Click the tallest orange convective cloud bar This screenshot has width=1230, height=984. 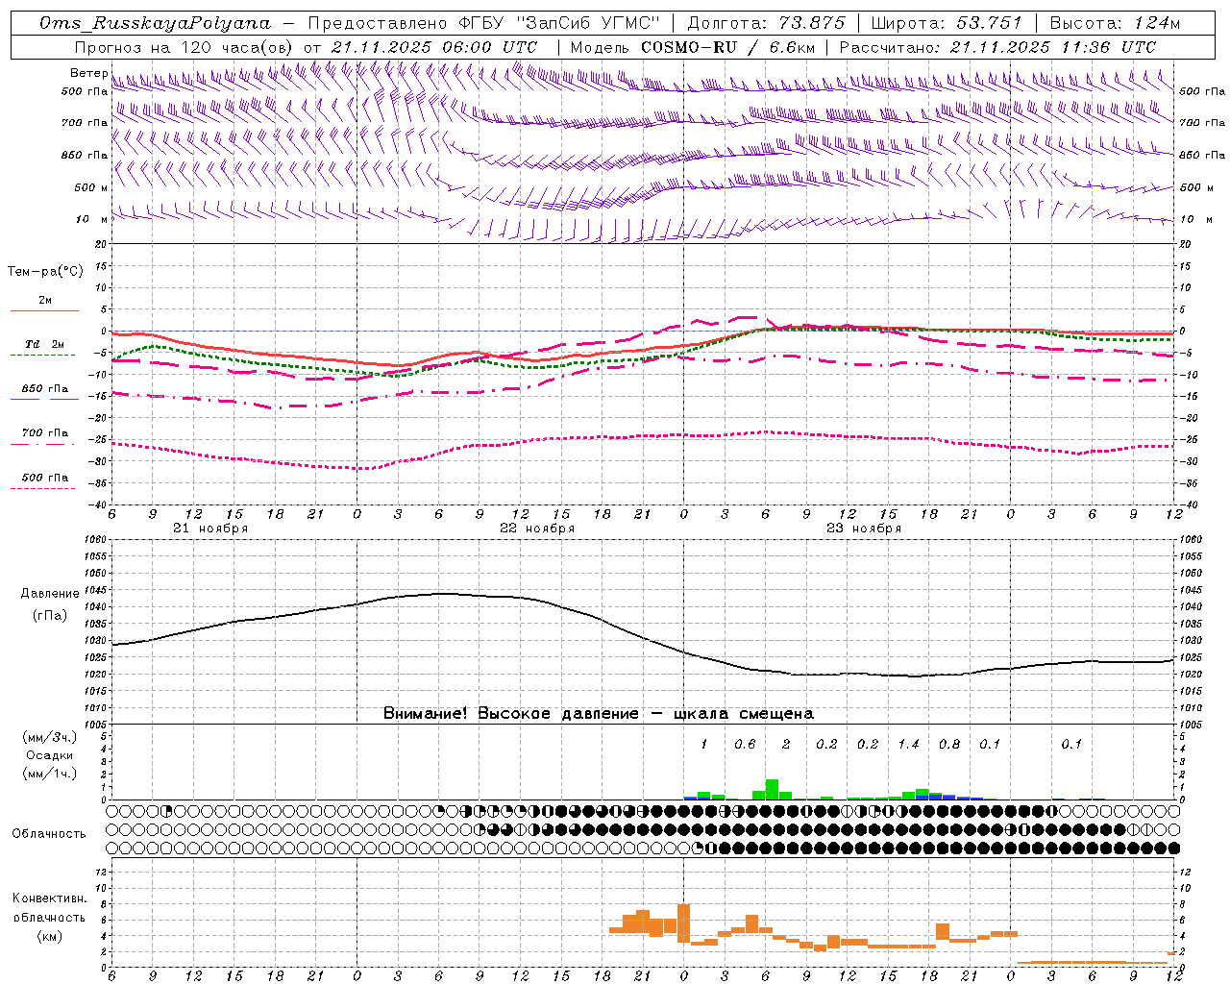[x=683, y=922]
